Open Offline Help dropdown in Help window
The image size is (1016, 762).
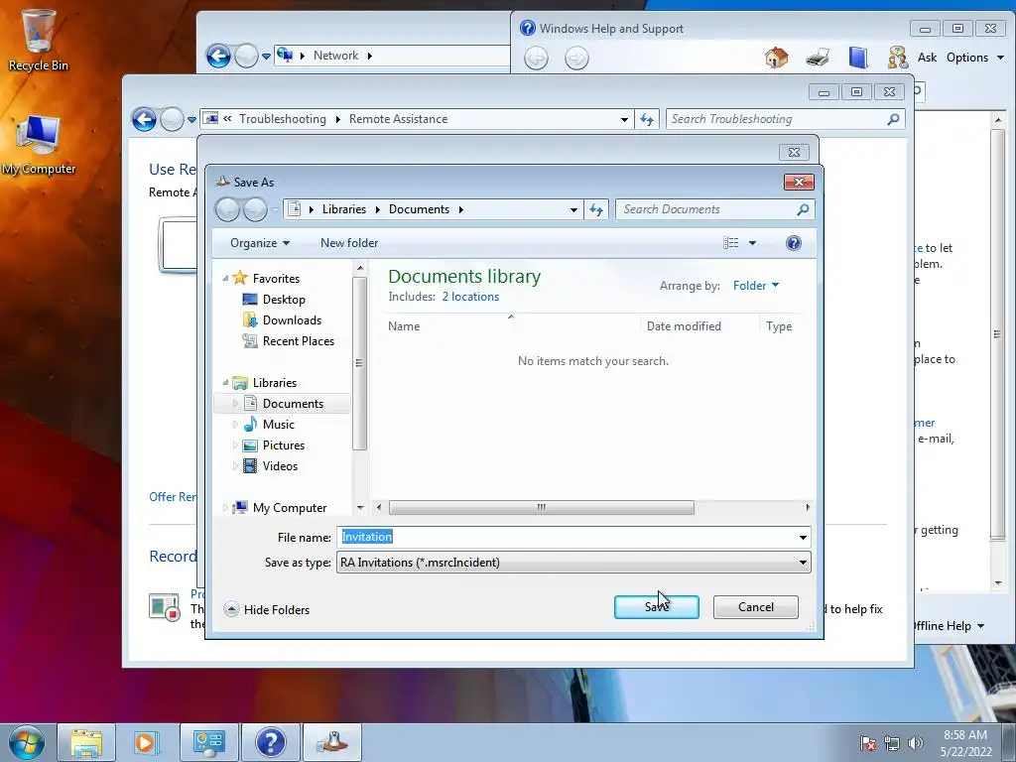coord(950,626)
